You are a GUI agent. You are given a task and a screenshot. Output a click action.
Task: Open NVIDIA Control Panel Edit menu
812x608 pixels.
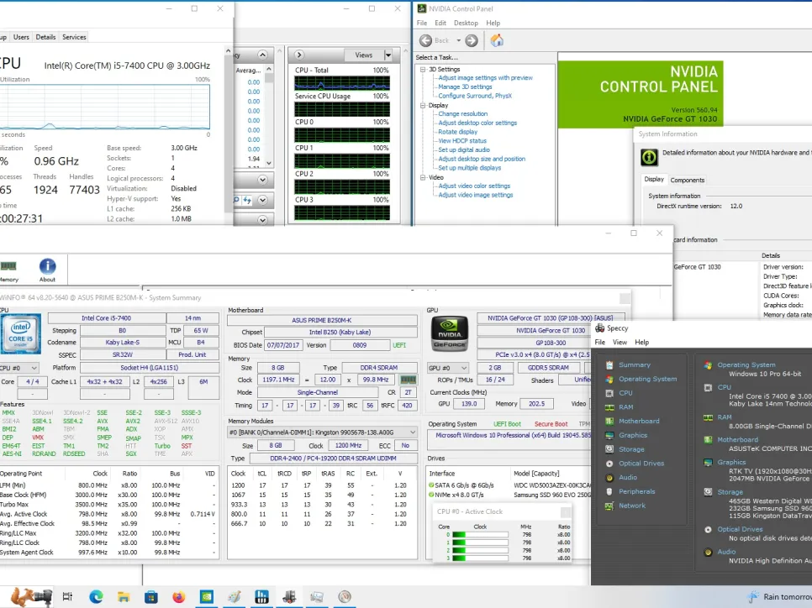pyautogui.click(x=440, y=23)
